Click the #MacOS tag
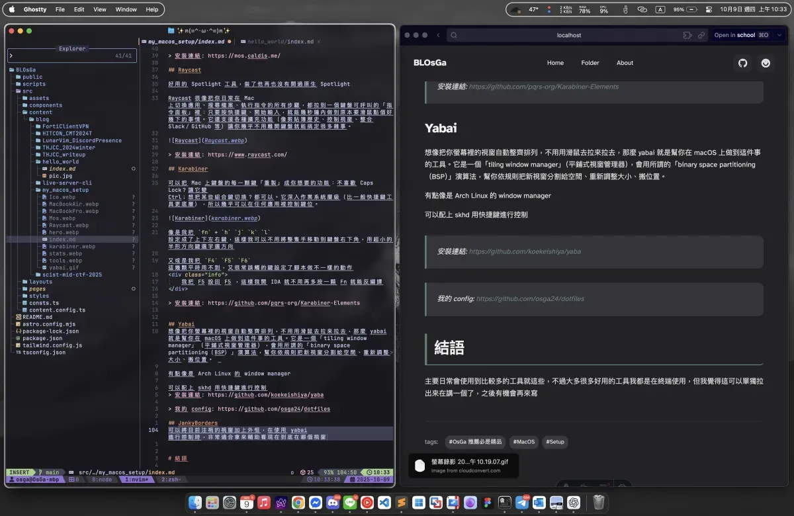This screenshot has width=794, height=516. click(525, 442)
